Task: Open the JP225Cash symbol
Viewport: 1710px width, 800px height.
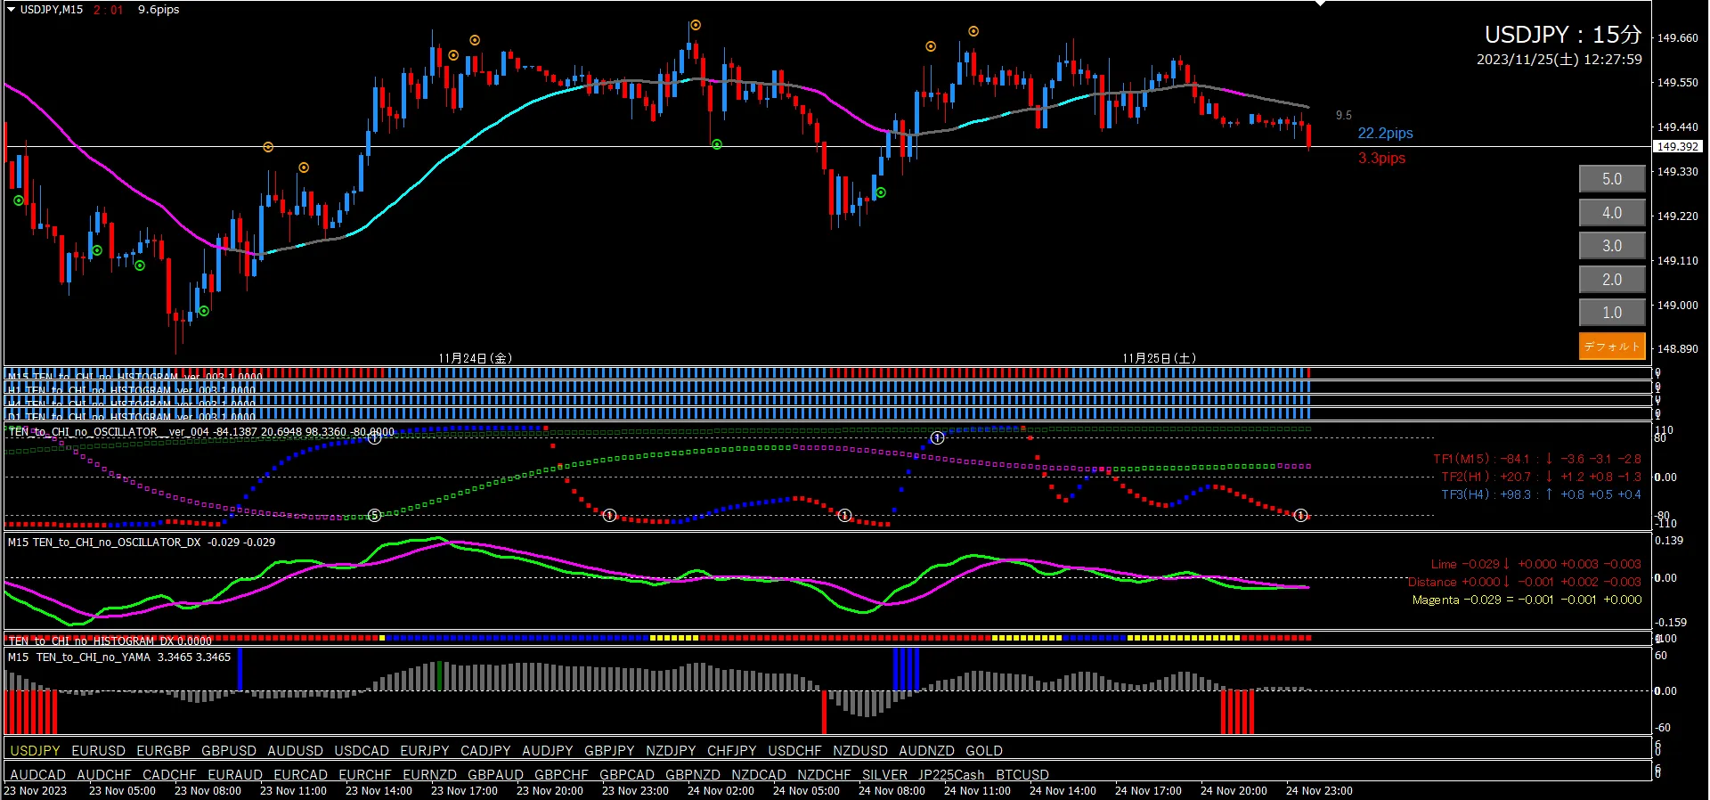Action: 951,775
